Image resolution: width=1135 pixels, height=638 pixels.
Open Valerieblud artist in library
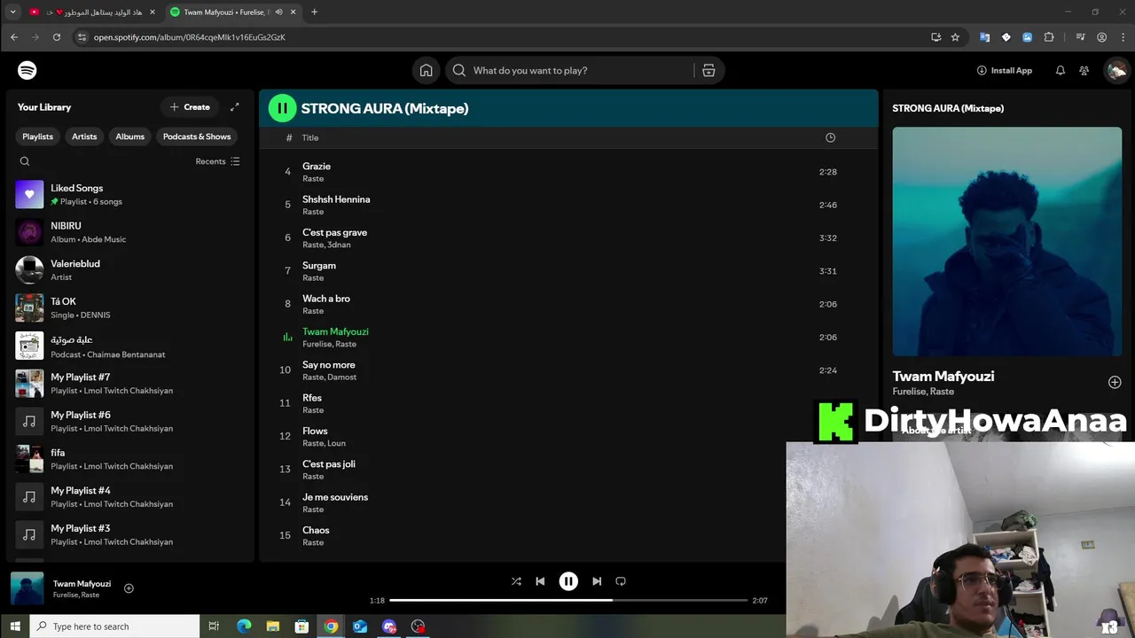point(129,270)
